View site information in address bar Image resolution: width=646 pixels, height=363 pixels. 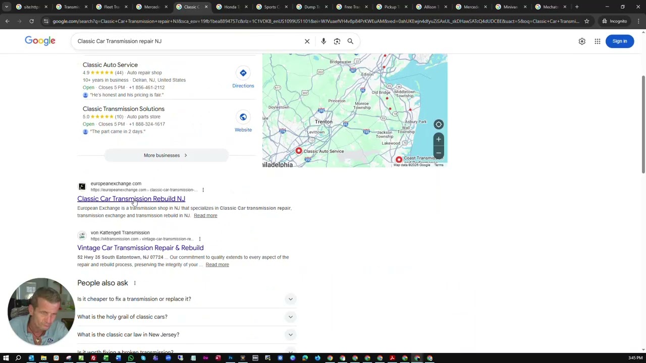coord(46,21)
